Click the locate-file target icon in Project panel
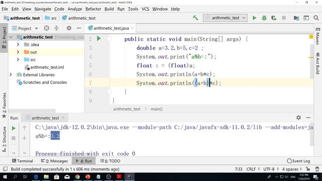Screen dimensions: 322x181 pyautogui.click(x=46, y=28)
